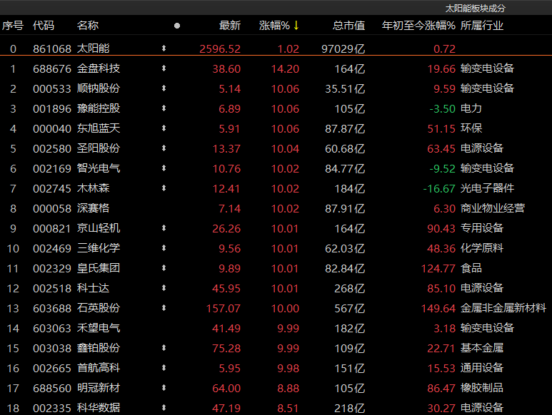This screenshot has height=415, width=552.
Task: Click the marker icon in 明冠新材 row
Action: point(164,389)
